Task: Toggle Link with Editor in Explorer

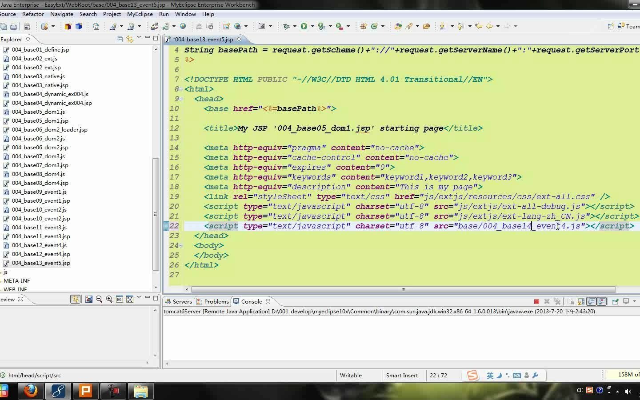Action: pyautogui.click(x=130, y=39)
